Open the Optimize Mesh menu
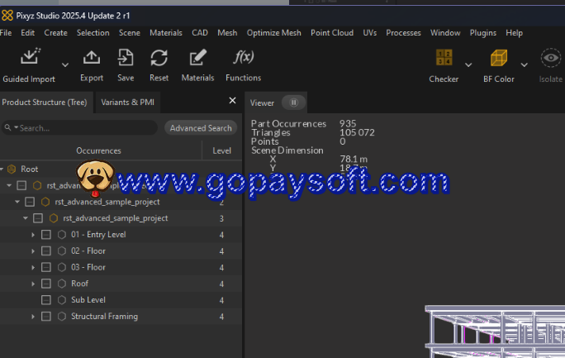 point(274,33)
